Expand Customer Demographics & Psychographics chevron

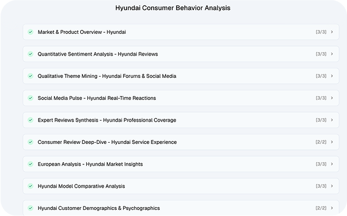332,208
